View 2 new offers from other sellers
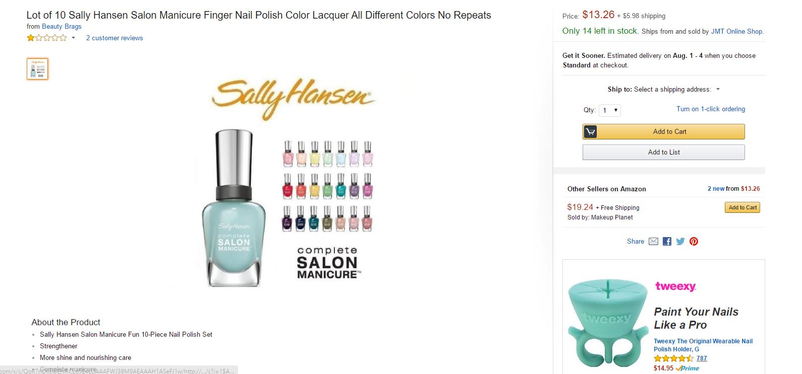802x374 pixels. 716,189
